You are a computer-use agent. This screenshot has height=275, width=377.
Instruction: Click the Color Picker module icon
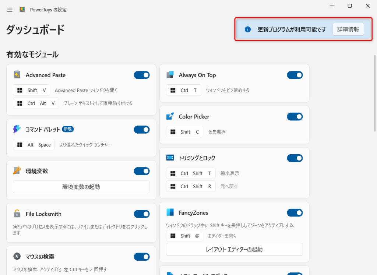click(x=170, y=116)
